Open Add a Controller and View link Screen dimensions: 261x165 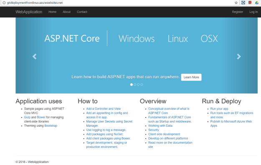[x=104, y=109]
